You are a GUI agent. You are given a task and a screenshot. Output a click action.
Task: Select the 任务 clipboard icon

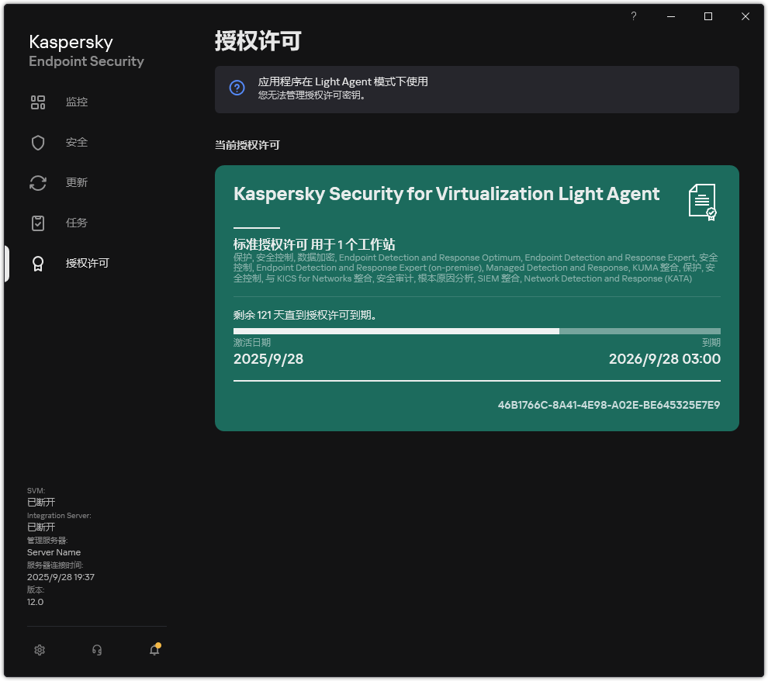point(37,223)
